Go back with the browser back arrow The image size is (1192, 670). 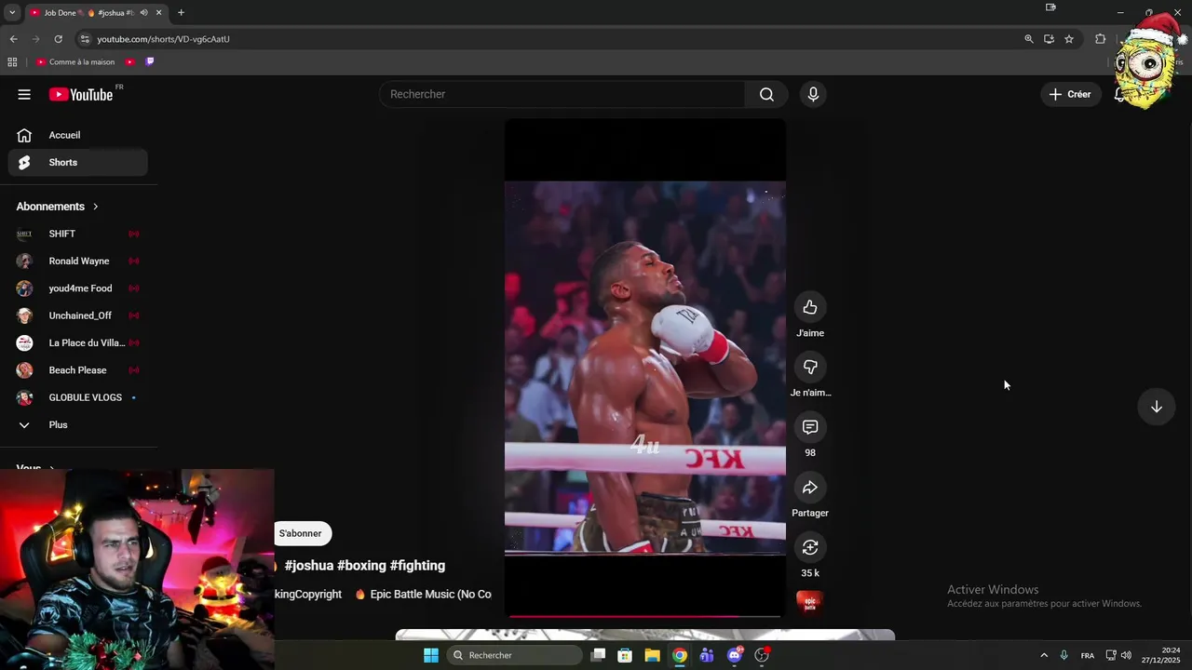pos(13,39)
